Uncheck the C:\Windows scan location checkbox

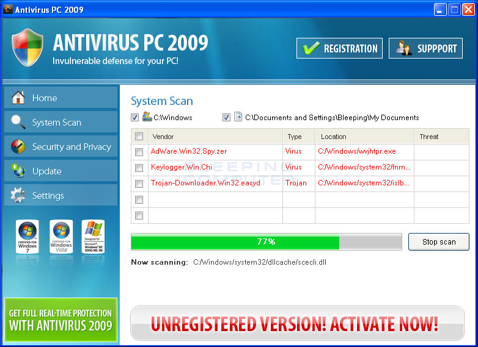click(x=134, y=117)
